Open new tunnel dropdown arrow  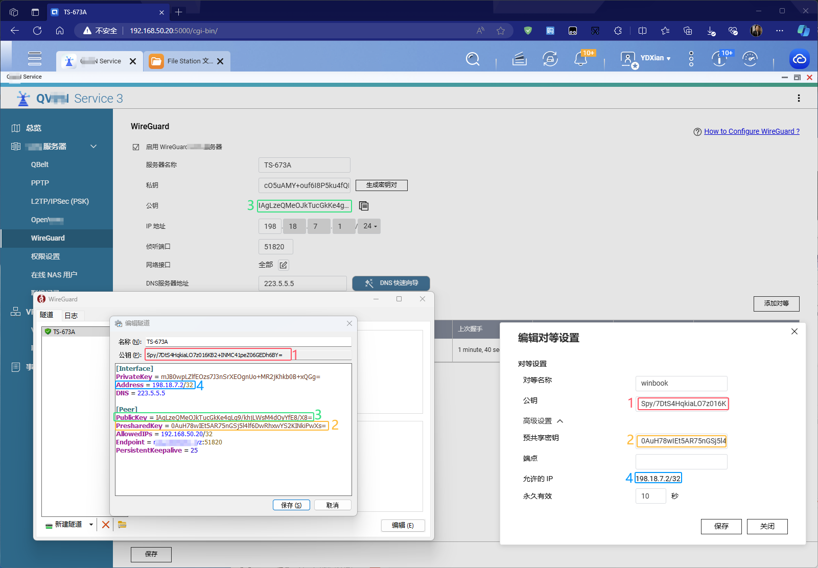91,525
